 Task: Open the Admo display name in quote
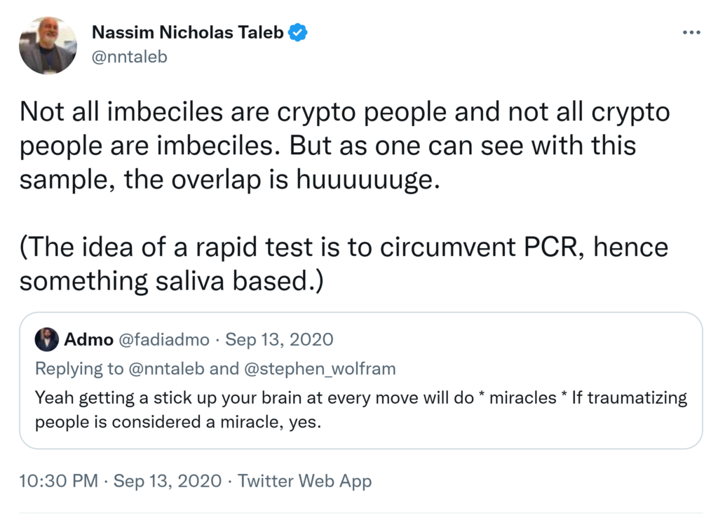[88, 340]
